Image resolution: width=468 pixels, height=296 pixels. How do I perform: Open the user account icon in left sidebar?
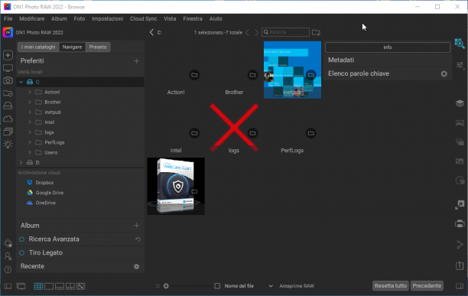pyautogui.click(x=8, y=256)
